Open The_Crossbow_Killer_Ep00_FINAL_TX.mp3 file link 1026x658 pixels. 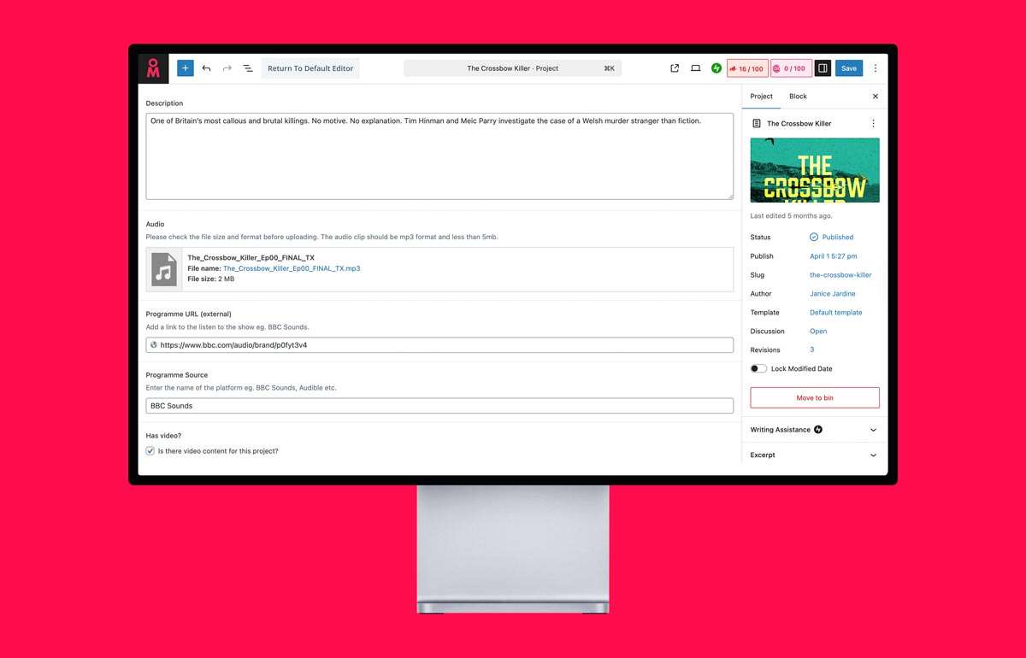pyautogui.click(x=292, y=268)
